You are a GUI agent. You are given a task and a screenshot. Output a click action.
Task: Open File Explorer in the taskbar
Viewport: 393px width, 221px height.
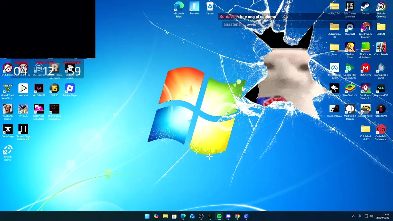point(165,216)
